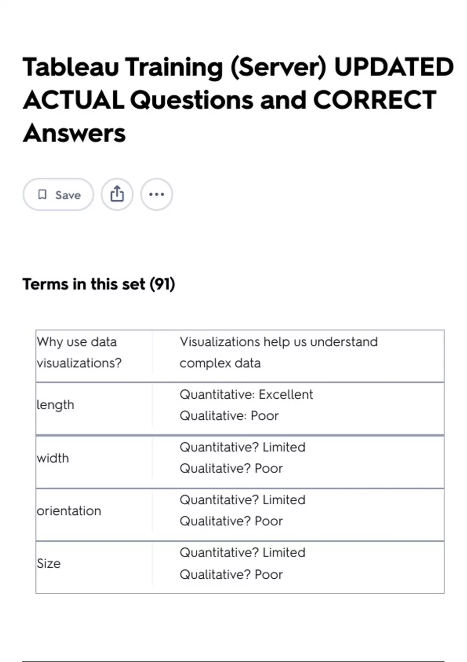Click the 'Terms in this set (91)' heading
Screen dimensions: 467x662
(x=99, y=284)
